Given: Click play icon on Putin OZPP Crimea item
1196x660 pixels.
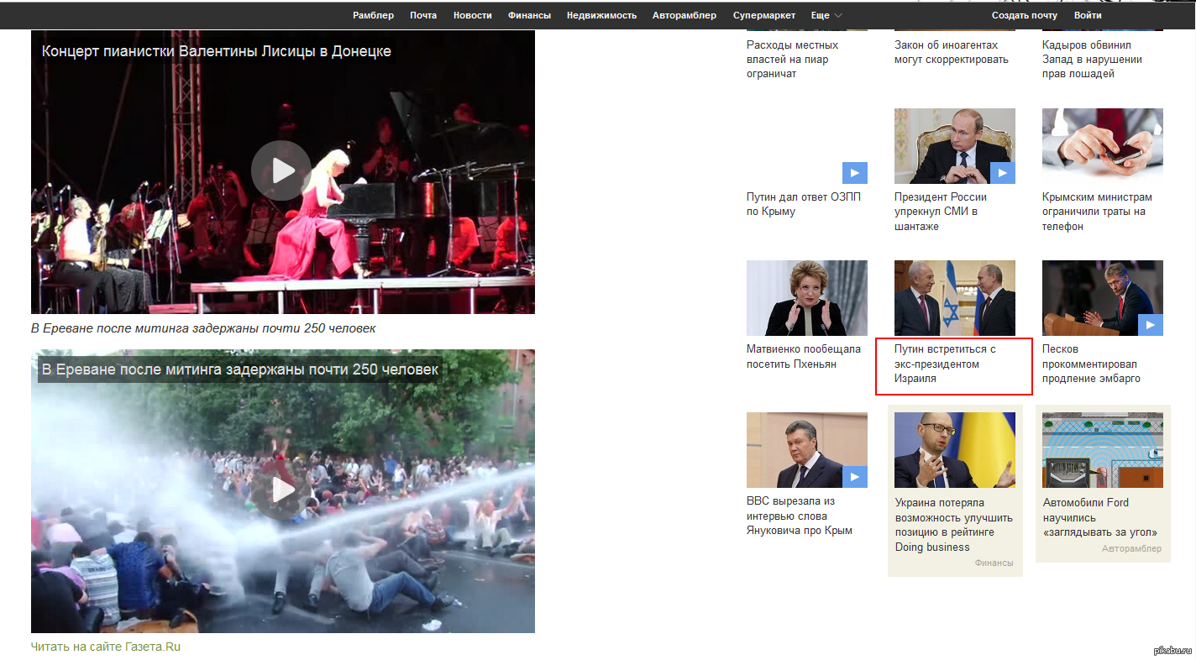Looking at the screenshot, I should [x=854, y=173].
